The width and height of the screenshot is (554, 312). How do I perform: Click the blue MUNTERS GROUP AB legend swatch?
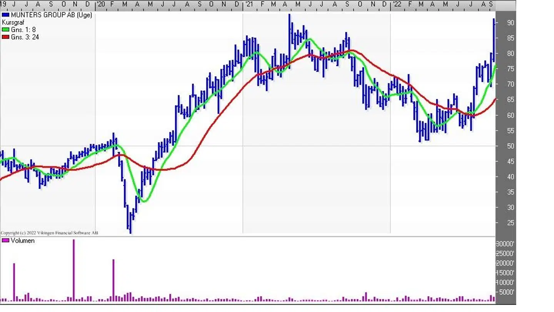point(5,15)
